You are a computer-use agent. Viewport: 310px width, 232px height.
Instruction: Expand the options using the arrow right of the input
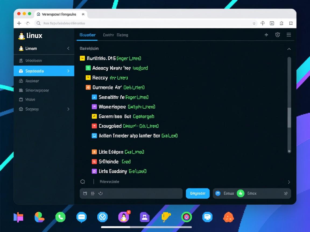289,182
